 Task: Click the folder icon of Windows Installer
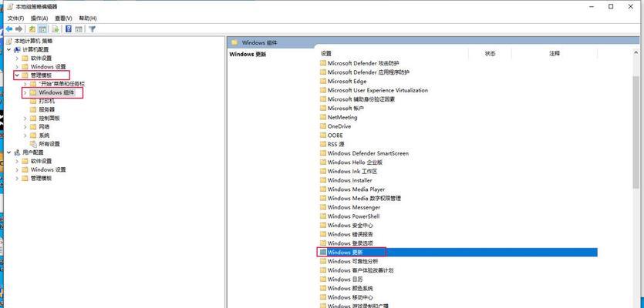[323, 180]
